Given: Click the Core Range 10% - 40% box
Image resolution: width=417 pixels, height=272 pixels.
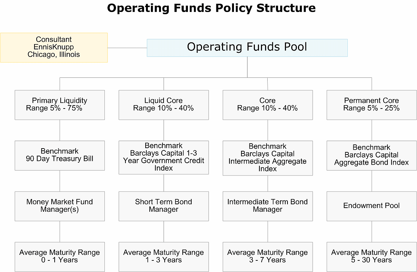Looking at the screenshot, I should (x=268, y=105).
